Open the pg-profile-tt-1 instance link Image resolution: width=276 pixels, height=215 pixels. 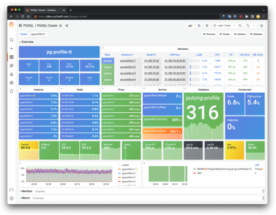[x=128, y=61]
